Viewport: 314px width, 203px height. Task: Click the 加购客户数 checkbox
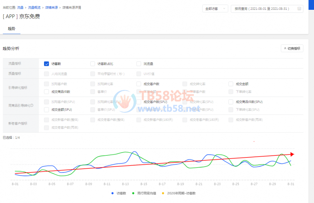point(46,84)
